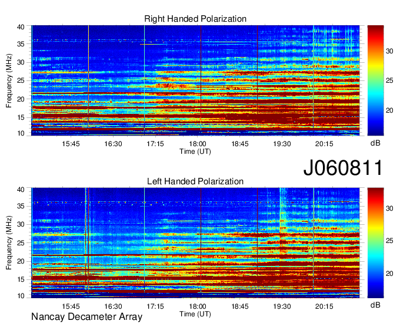Click the 18:00 time tick under Left Handed plot
400x324 pixels.
(x=198, y=306)
